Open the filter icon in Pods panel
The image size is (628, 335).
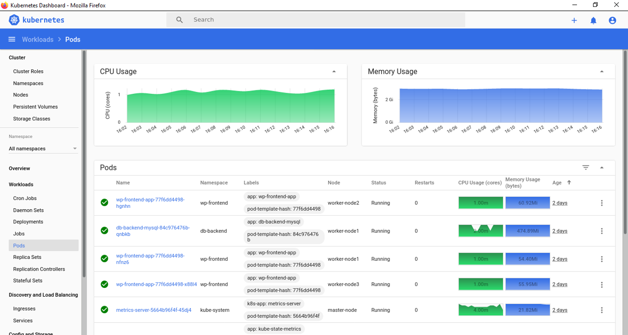point(585,167)
